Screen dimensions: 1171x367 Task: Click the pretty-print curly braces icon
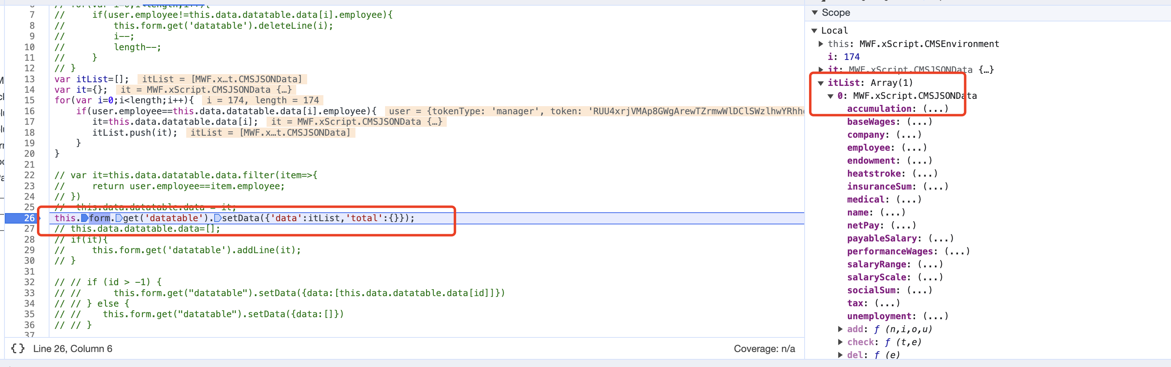pos(18,348)
